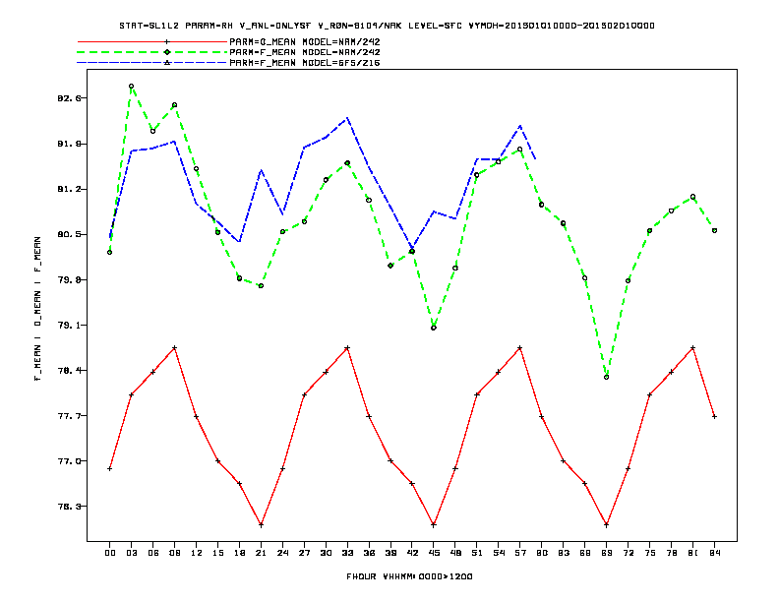
Task: Click the x-axis tick label 15
Action: [x=217, y=553]
